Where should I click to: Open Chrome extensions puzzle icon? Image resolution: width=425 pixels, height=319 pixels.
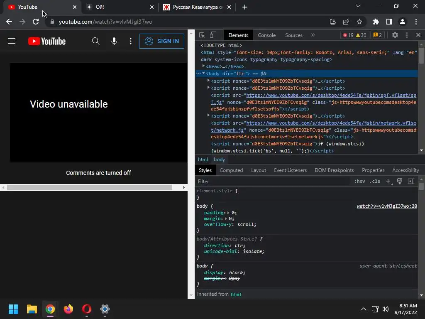point(376,22)
